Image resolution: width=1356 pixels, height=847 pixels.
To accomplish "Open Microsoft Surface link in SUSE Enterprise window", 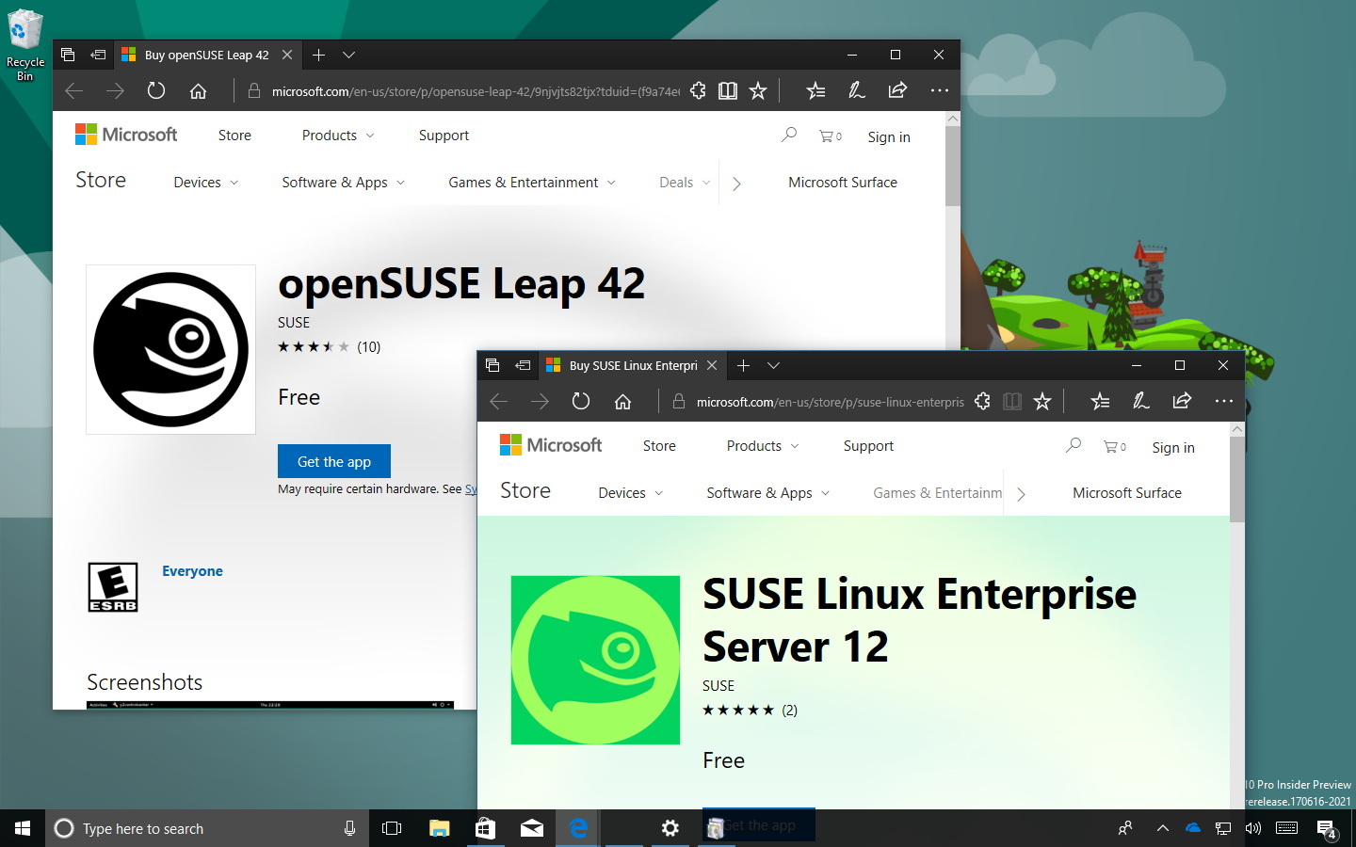I will [1127, 493].
